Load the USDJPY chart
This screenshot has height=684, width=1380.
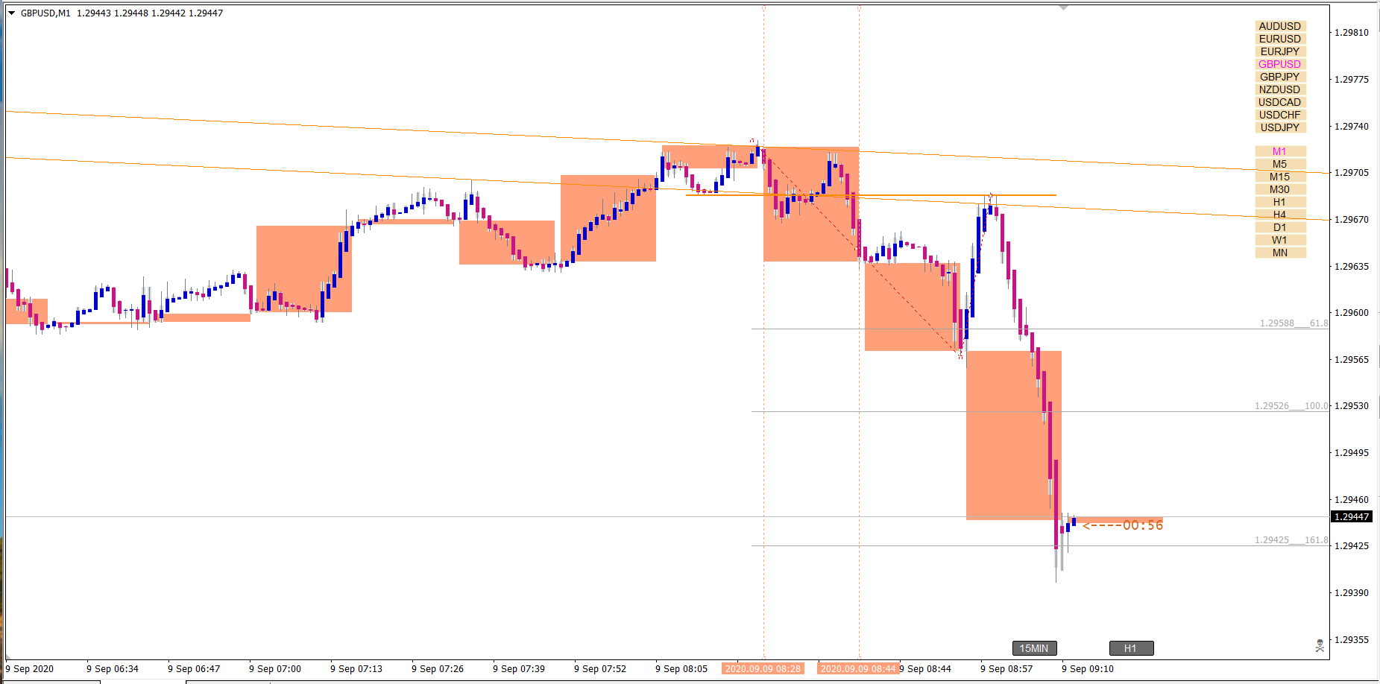[1280, 127]
